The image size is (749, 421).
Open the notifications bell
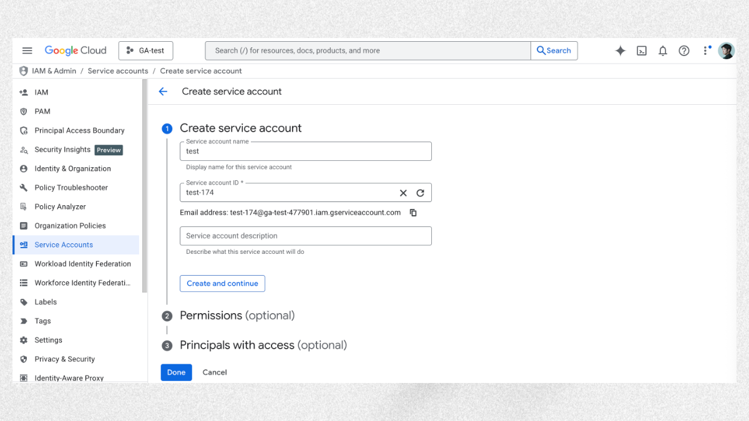(663, 51)
